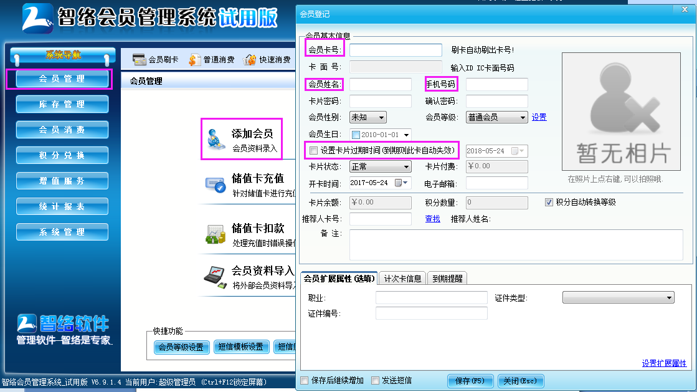Click the 普通消费 toolbar icon
Viewport: 697px width, 392px height.
coord(194,60)
